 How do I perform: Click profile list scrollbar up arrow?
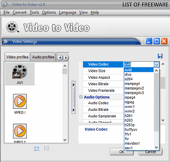(x=65, y=66)
